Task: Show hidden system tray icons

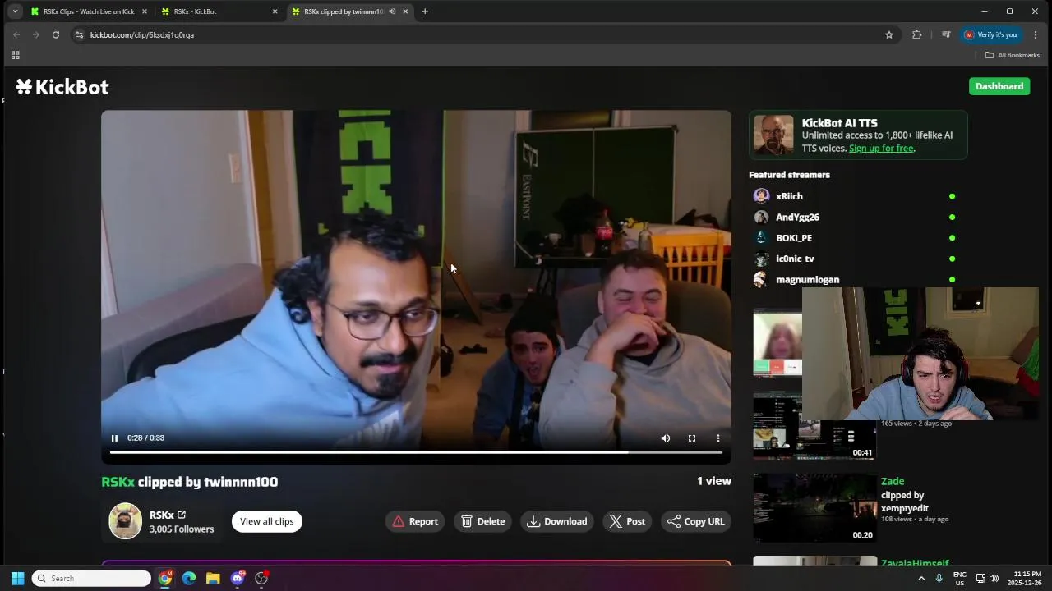Action: pos(921,579)
